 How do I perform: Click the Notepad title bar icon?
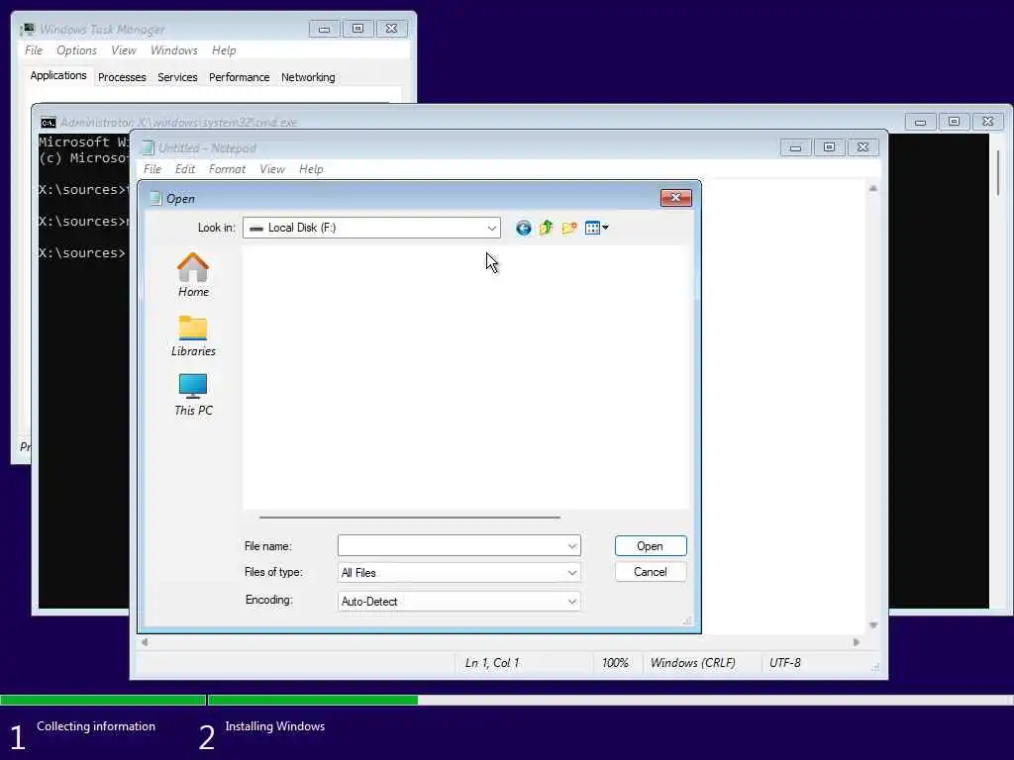pos(149,148)
